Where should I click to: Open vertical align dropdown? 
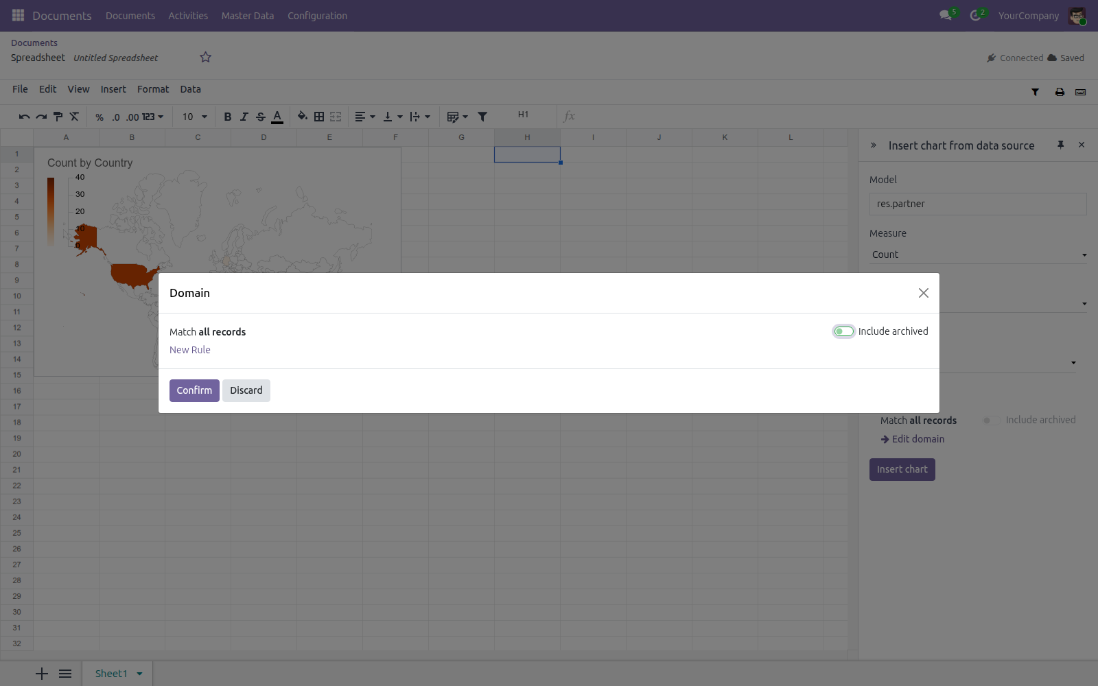(x=393, y=117)
